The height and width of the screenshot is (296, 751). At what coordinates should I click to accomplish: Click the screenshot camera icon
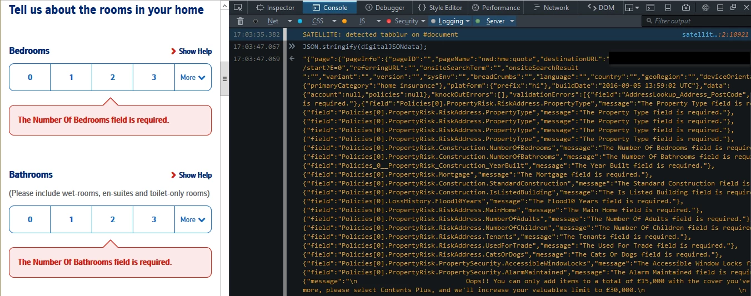tap(686, 7)
